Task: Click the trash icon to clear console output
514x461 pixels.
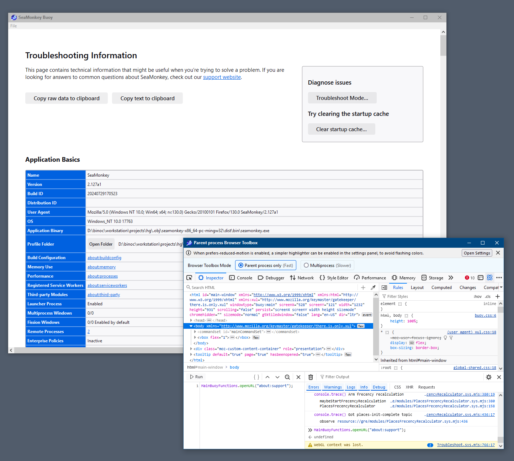Action: point(311,377)
